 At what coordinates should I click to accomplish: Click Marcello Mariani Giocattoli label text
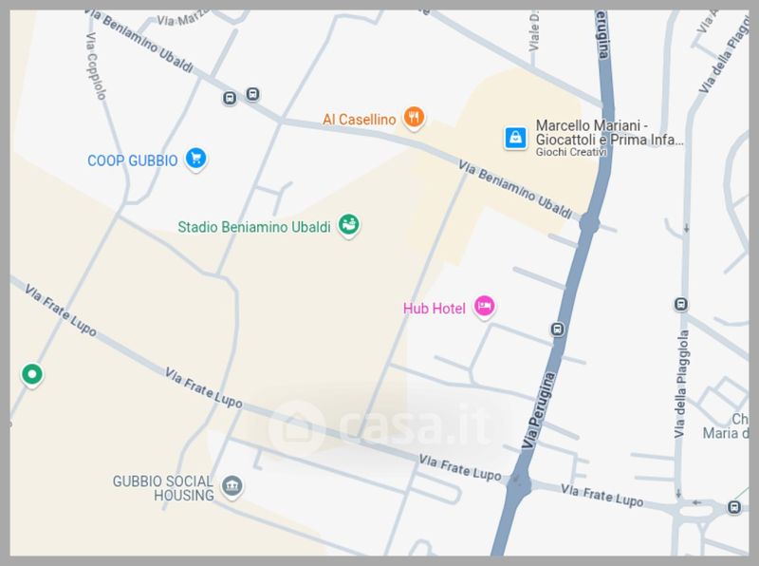pyautogui.click(x=609, y=133)
